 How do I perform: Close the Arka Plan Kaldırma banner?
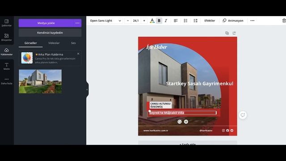[78, 54]
